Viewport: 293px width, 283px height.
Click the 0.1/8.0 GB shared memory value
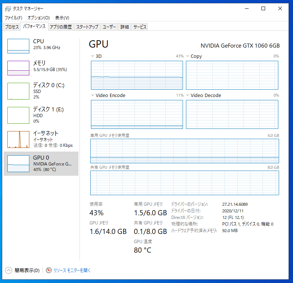click(150, 231)
